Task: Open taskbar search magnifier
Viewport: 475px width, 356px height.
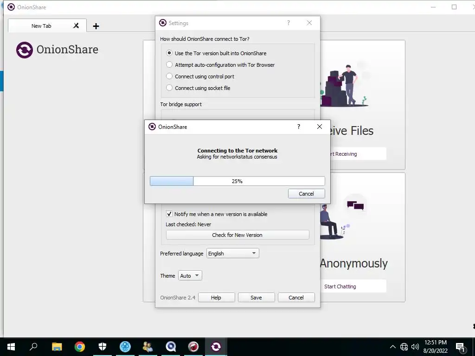Action: tap(33, 347)
